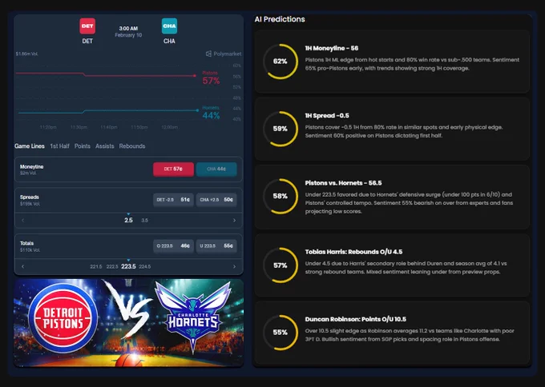Click the red Pistons line endpoint
The width and height of the screenshot is (545, 387).
(196, 76)
